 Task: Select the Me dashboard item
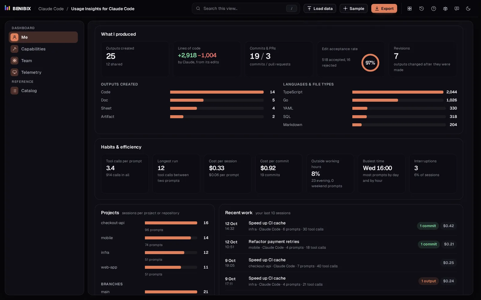click(43, 37)
